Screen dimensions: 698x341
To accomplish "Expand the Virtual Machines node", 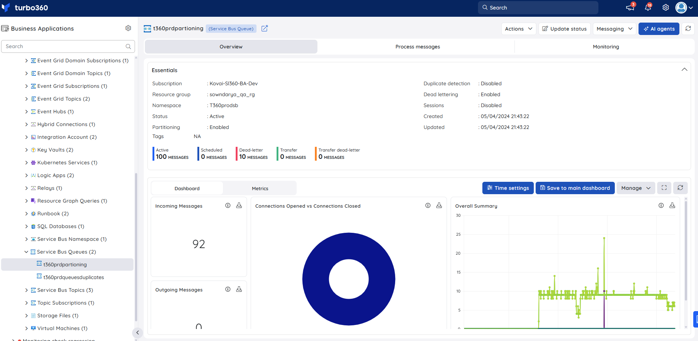I will pos(26,328).
